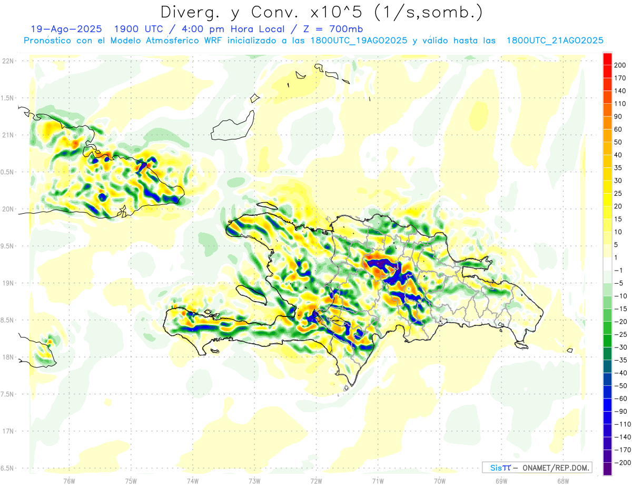Screen dimensions: 632x488
Task: Click the '19N' latitude label
Action: (x=8, y=283)
